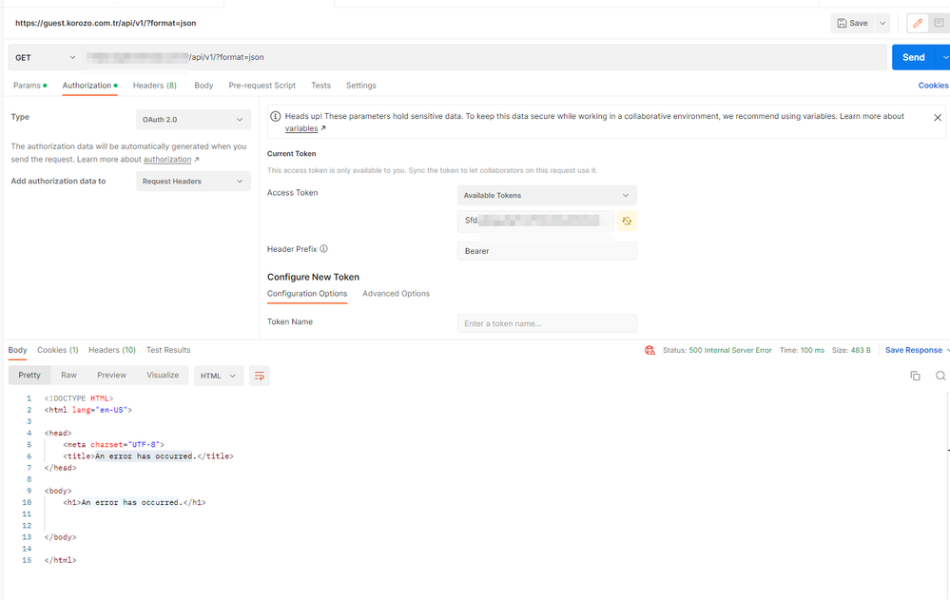Viewport: 950px width, 600px height.
Task: Toggle the wrap lines icon in response
Action: 259,376
